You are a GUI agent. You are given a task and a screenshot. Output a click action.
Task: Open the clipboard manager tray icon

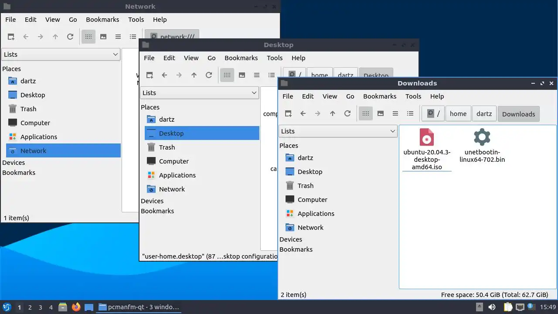pos(508,307)
